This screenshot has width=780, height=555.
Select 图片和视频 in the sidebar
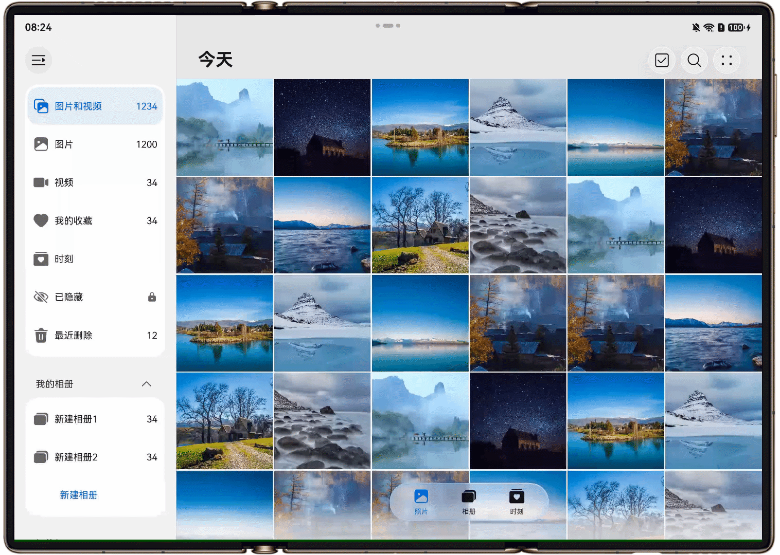point(95,106)
